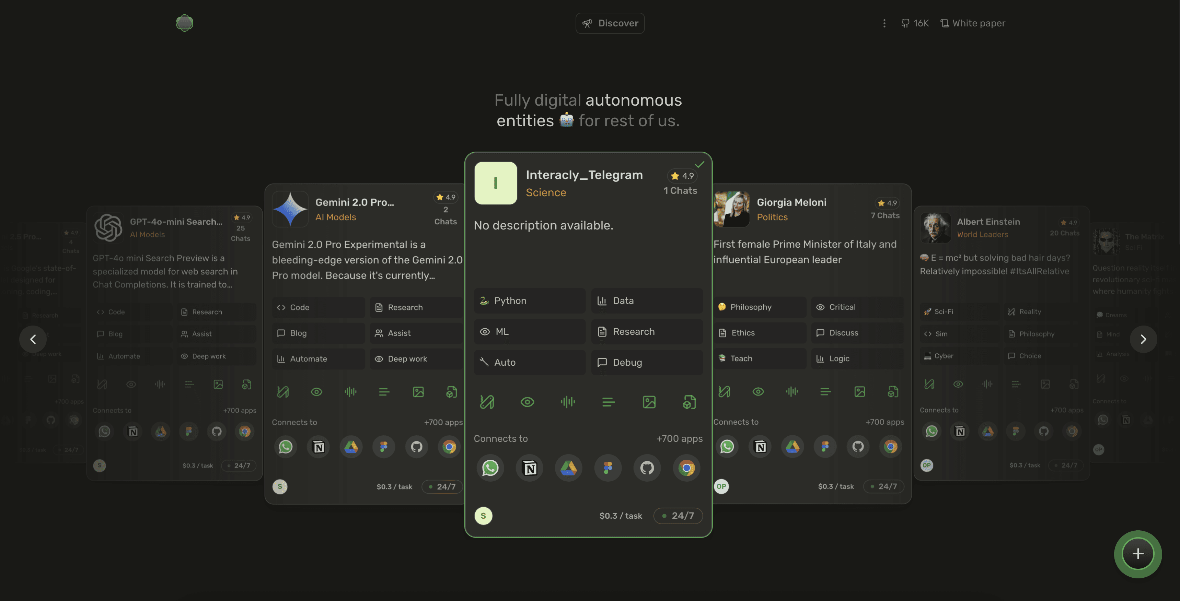Click the audio waveform icon on center card
1180x601 pixels.
[568, 402]
